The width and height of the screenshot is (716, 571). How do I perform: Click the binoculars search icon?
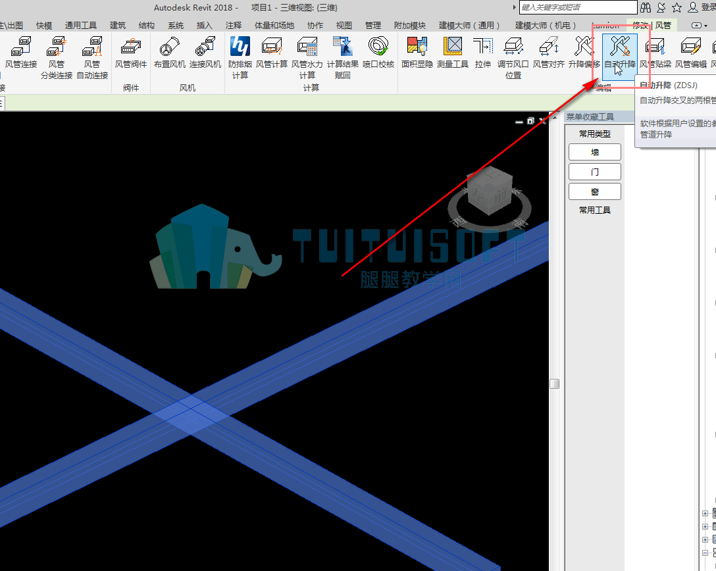pos(645,7)
